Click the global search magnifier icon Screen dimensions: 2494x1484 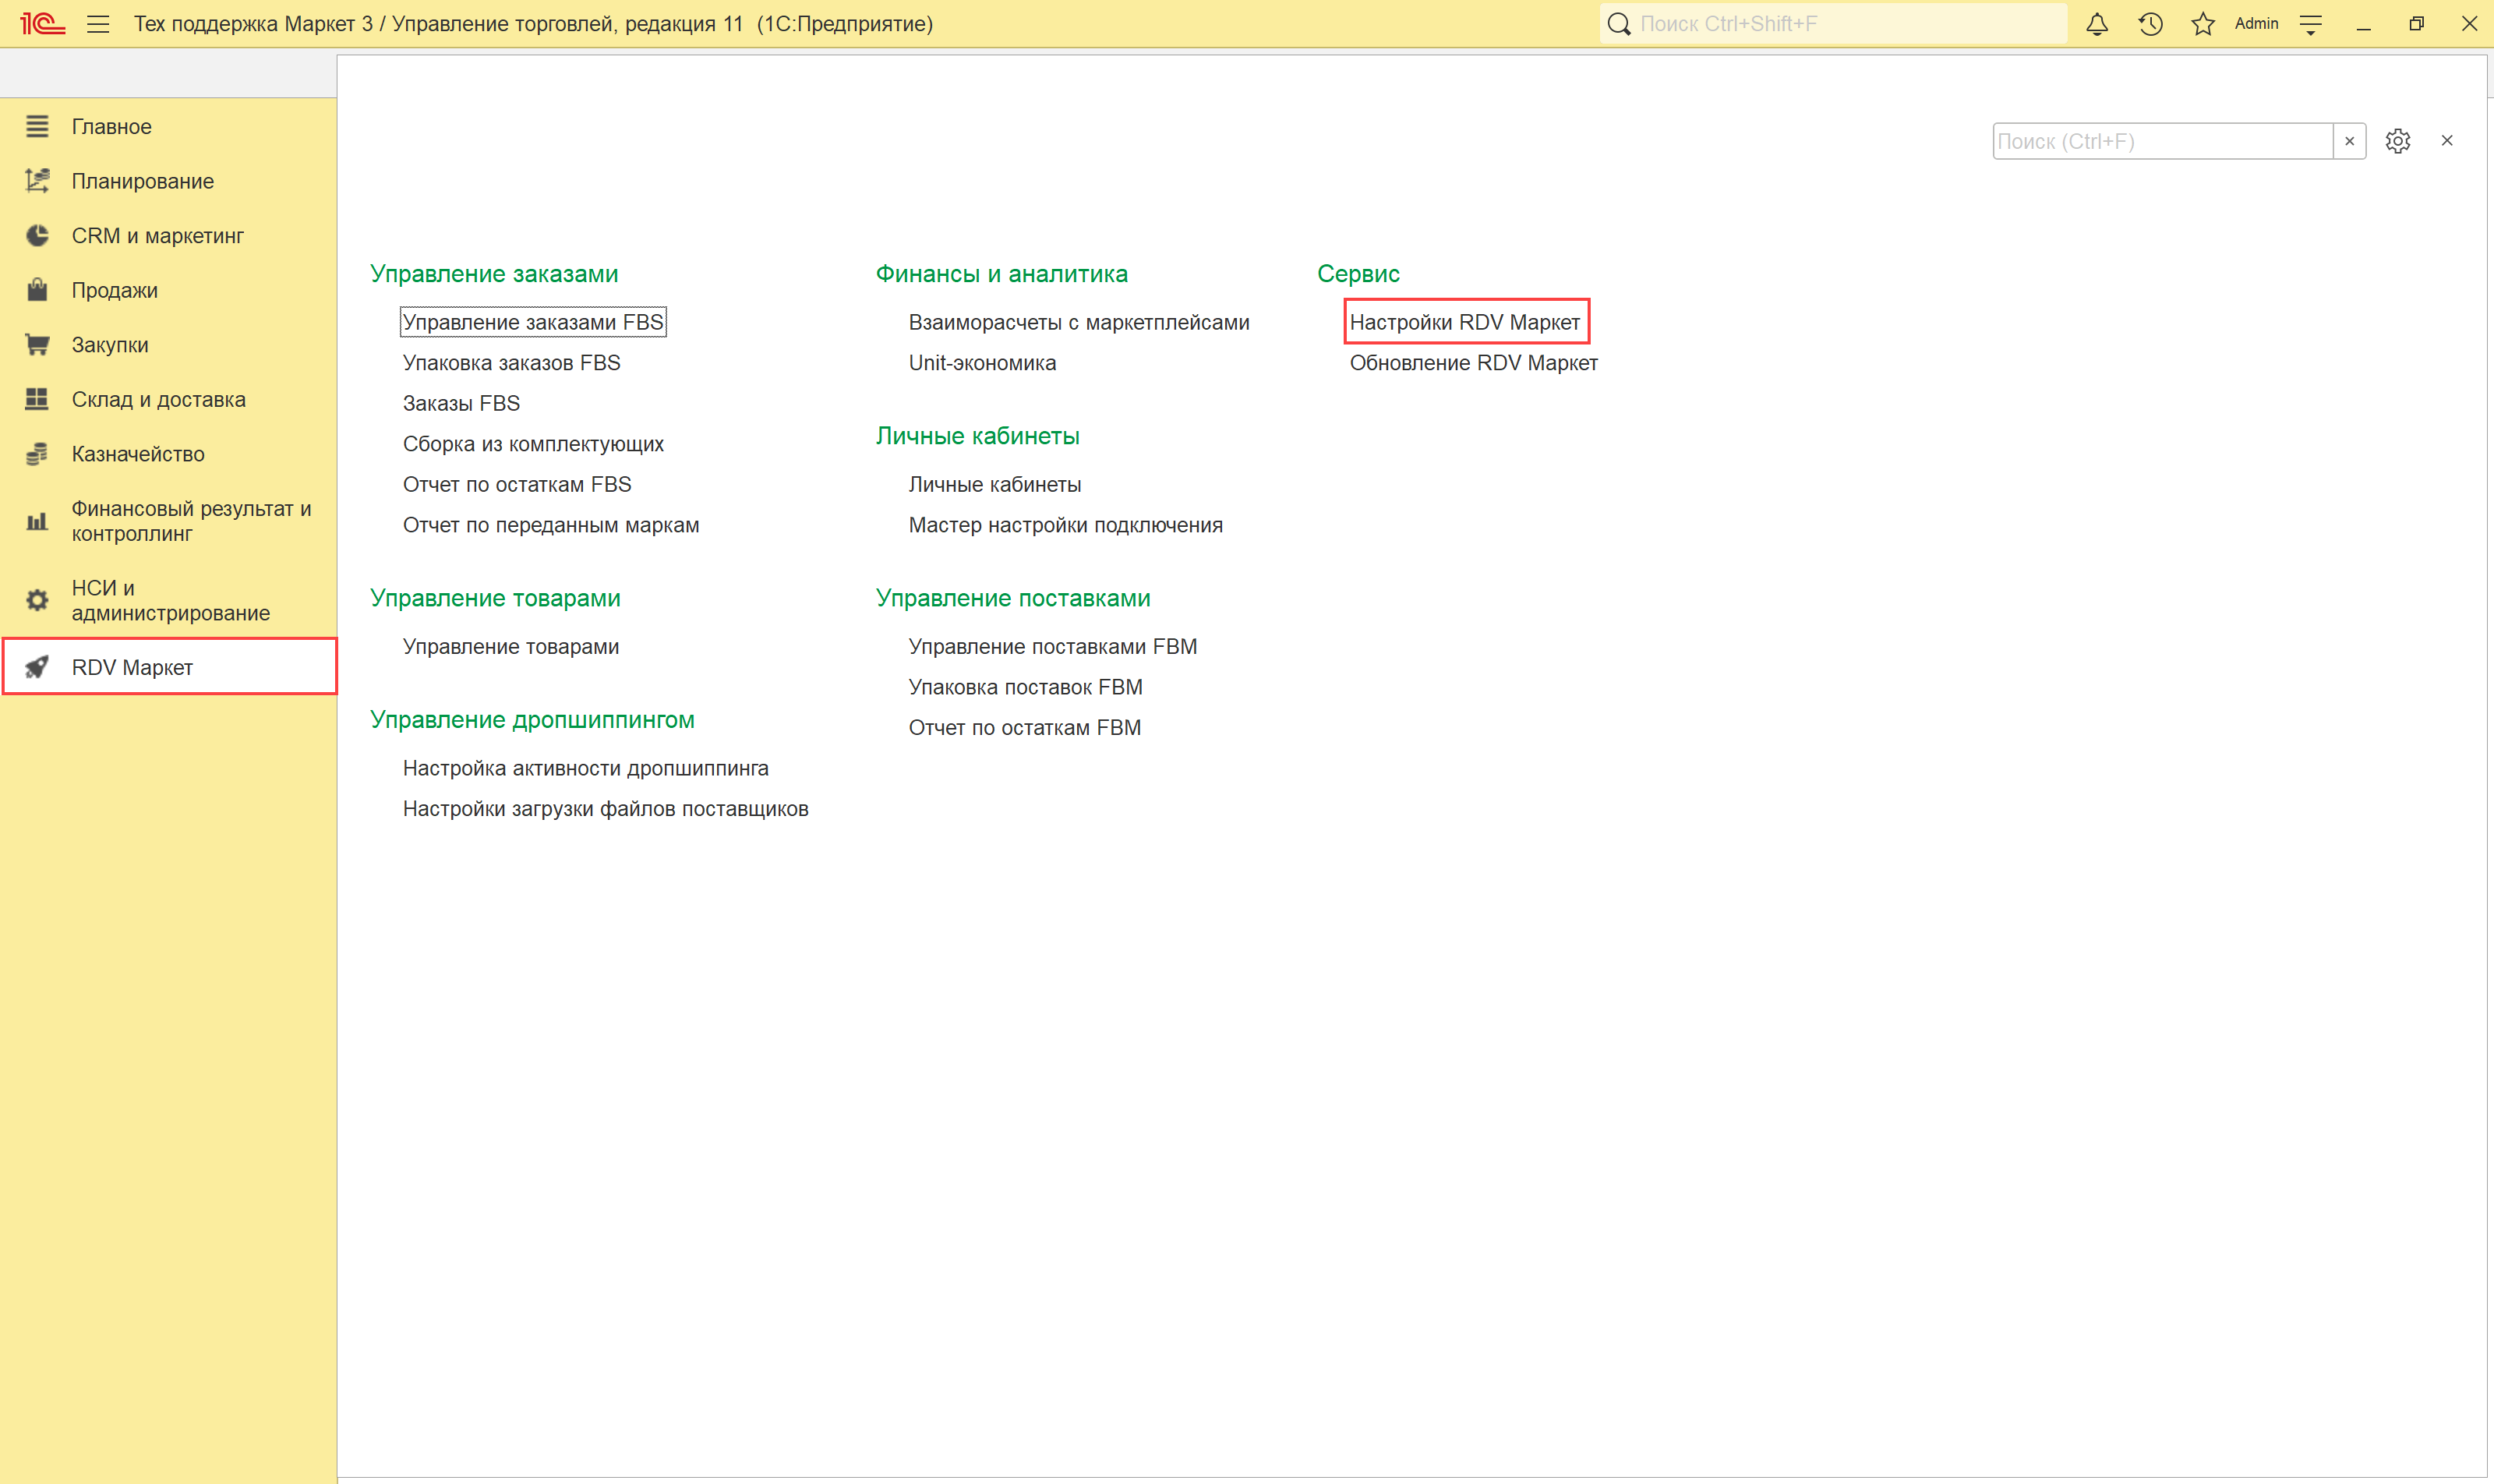coord(1619,24)
